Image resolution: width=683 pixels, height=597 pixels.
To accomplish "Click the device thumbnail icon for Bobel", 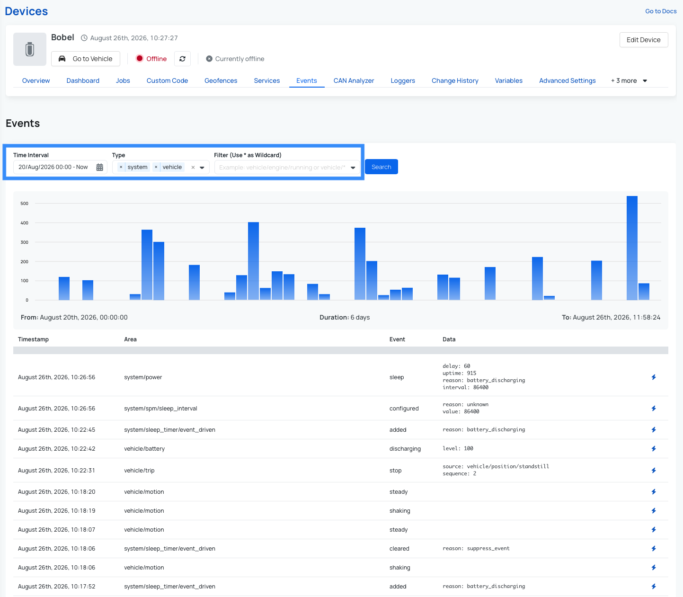I will coord(30,49).
